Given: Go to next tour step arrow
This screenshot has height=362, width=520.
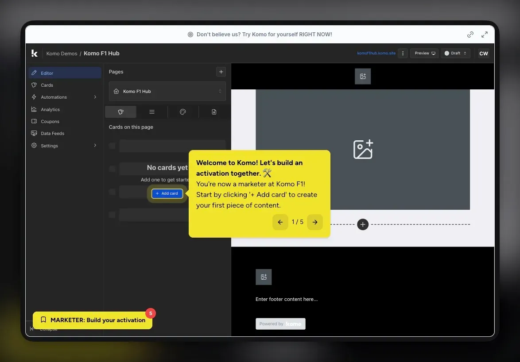Looking at the screenshot, I should coord(315,222).
